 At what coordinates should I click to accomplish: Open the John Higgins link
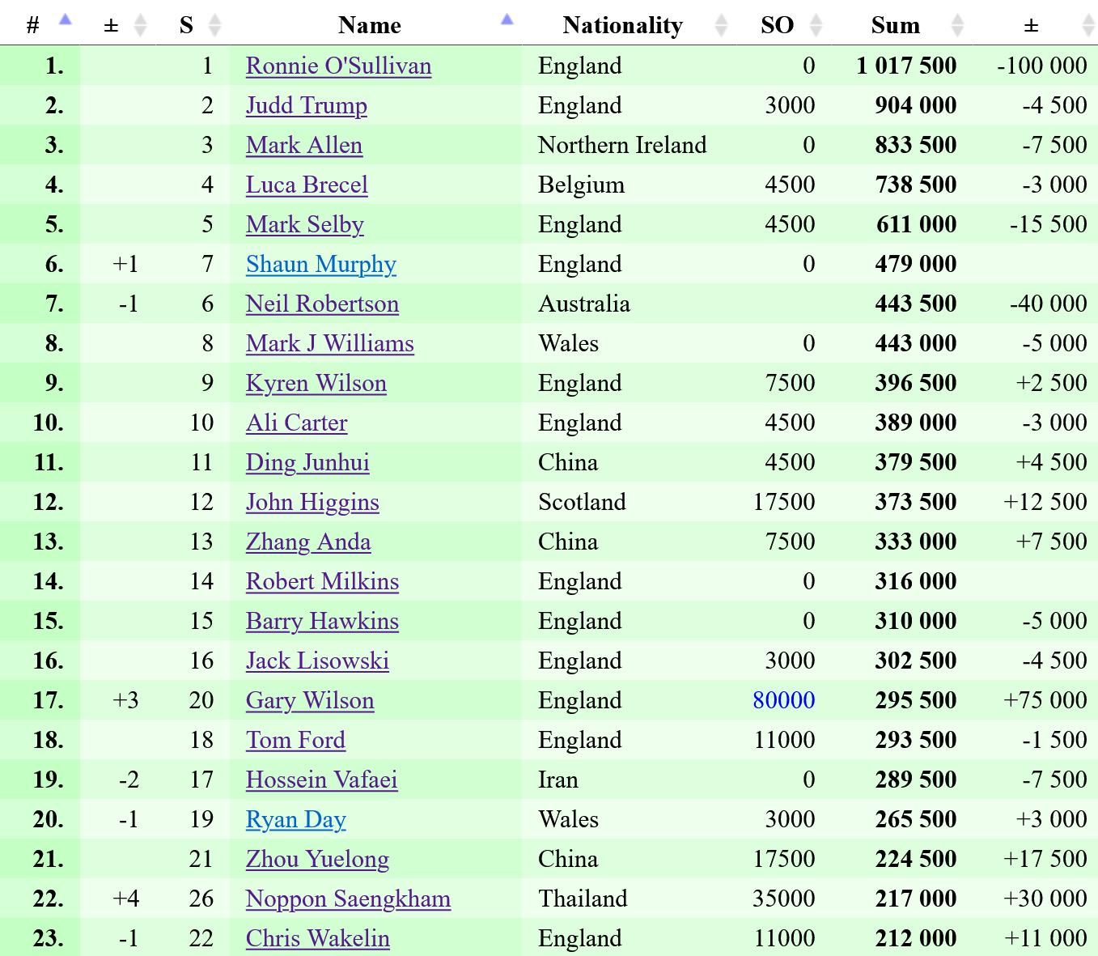click(x=312, y=502)
